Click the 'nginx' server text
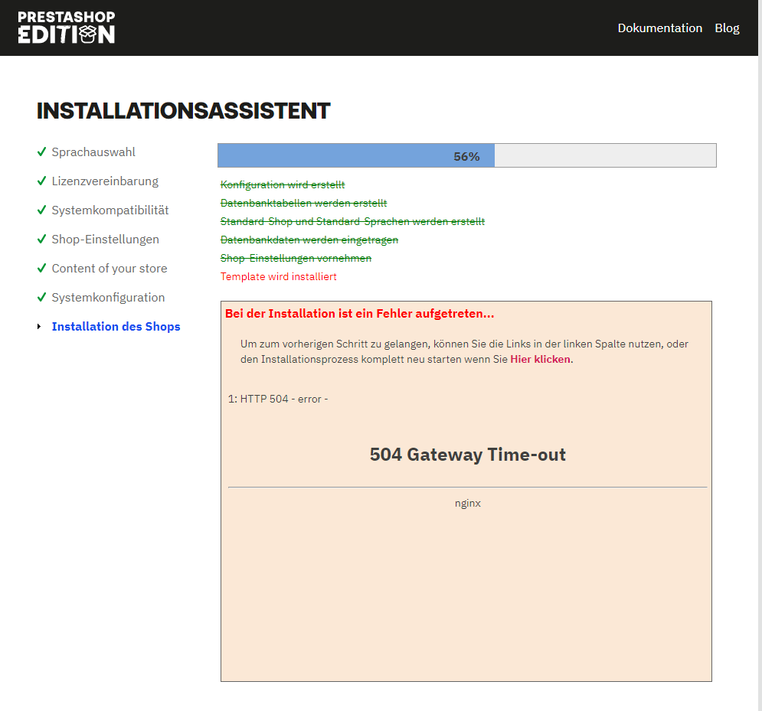762x711 pixels. click(x=467, y=503)
